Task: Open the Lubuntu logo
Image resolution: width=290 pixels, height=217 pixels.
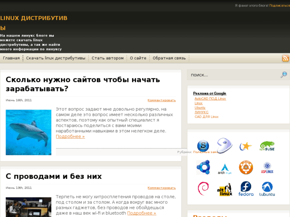Action: point(267,189)
